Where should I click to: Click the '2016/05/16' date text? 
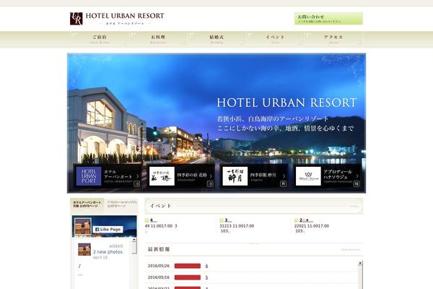tap(159, 277)
